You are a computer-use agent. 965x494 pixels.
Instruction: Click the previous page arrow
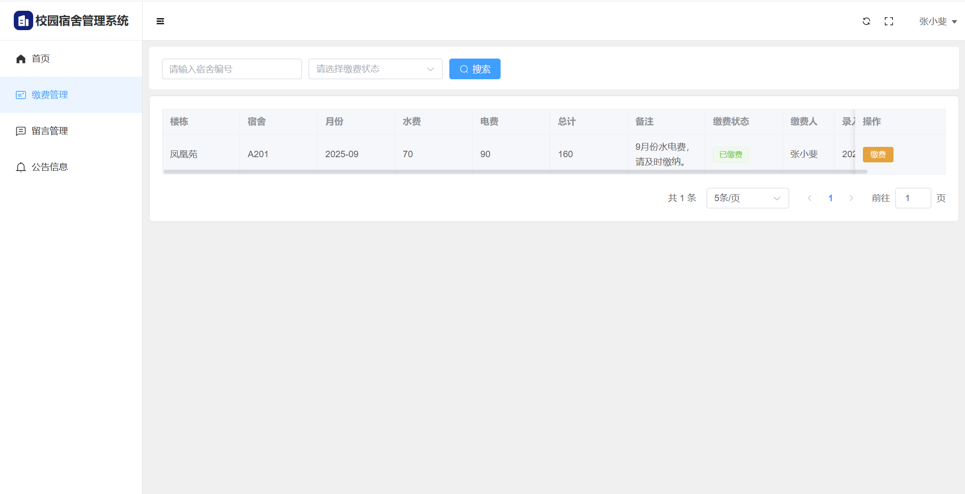809,198
